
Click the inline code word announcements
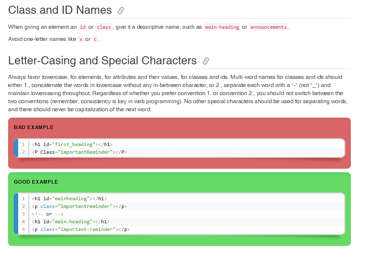pos(268,27)
